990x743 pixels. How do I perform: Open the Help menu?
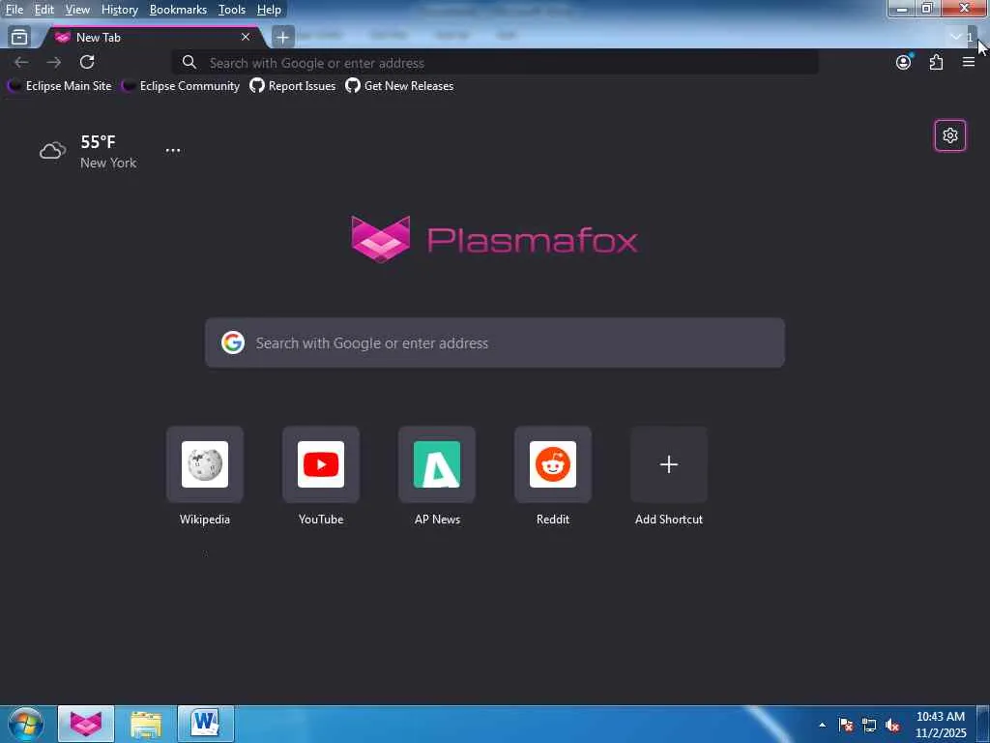point(269,10)
